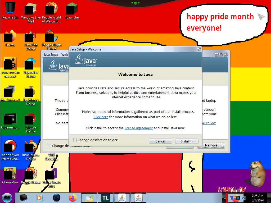The height and width of the screenshot is (203, 271).
Task: Click Install > in Java Setup
Action: (x=187, y=141)
